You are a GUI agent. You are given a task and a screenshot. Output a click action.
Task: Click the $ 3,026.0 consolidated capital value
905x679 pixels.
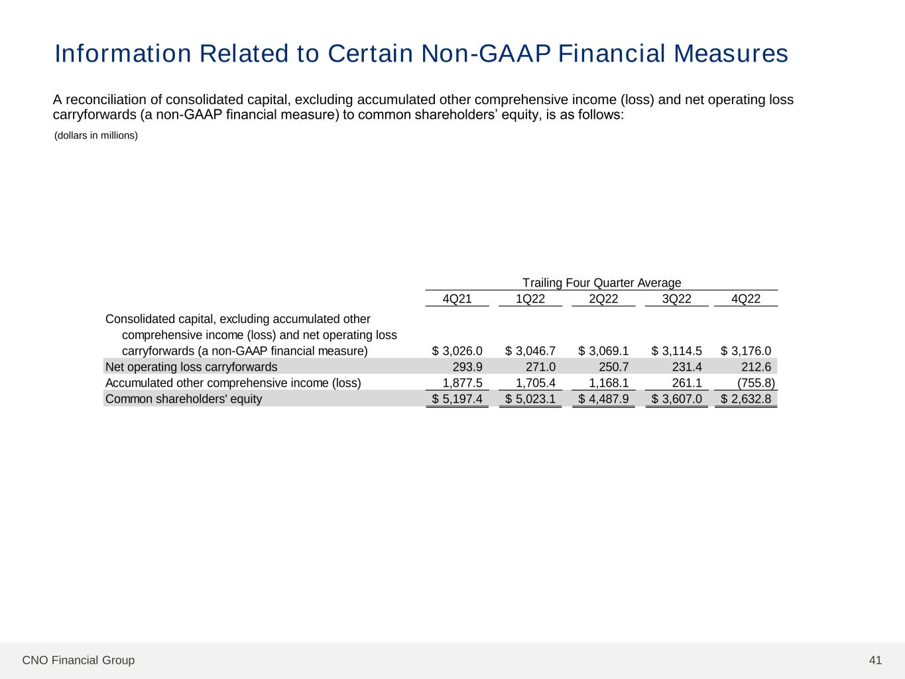(x=457, y=351)
